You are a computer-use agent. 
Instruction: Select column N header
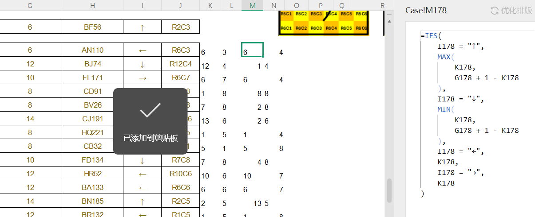pos(274,5)
